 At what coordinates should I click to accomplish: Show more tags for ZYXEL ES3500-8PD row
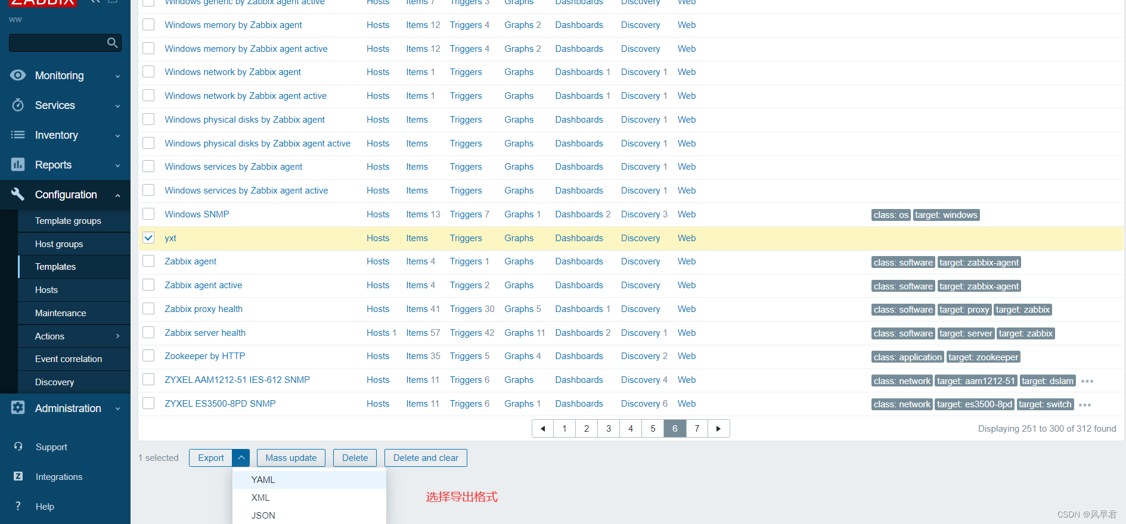coord(1085,405)
